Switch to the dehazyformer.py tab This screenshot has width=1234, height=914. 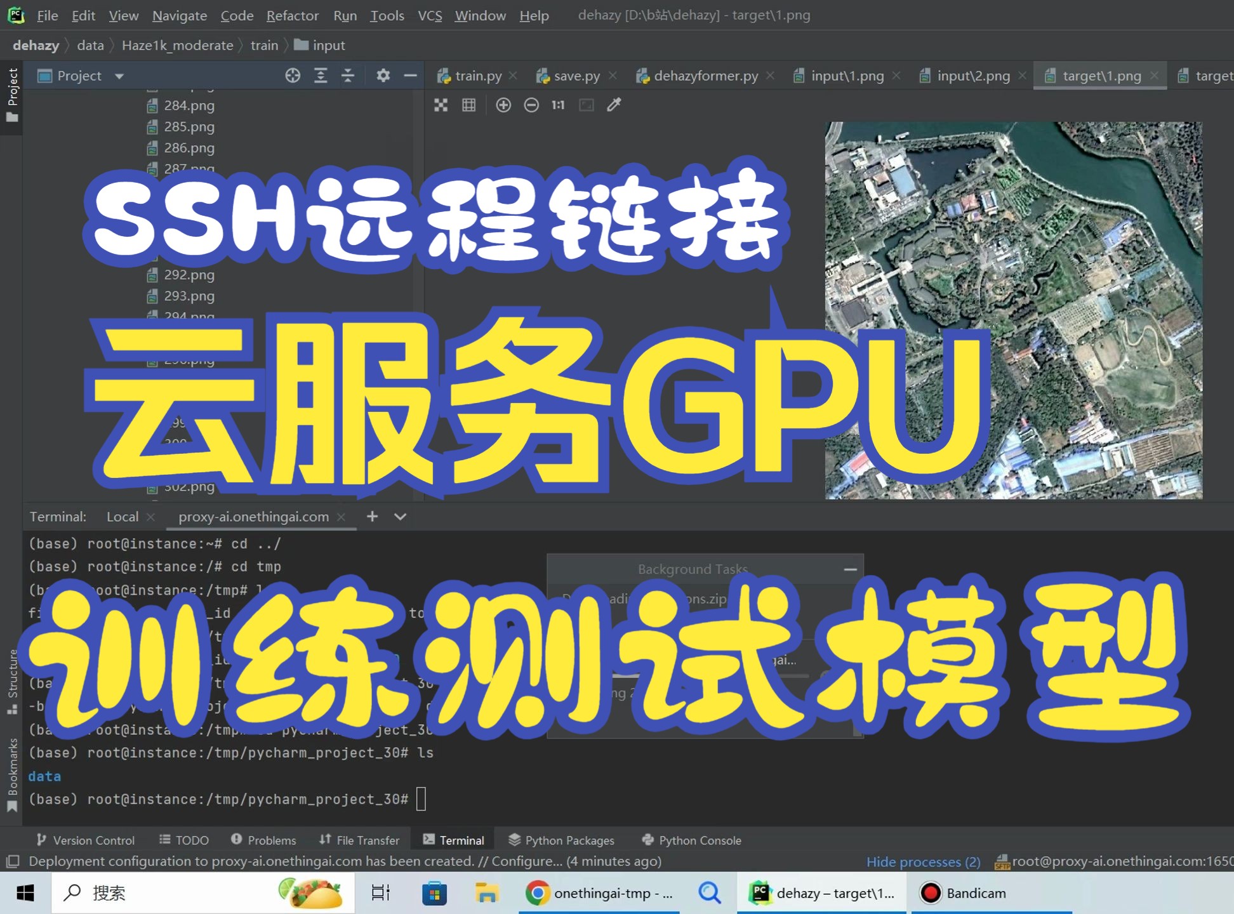click(x=705, y=76)
